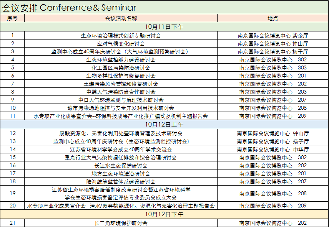Click the 10月12日下午 section row

(164, 214)
